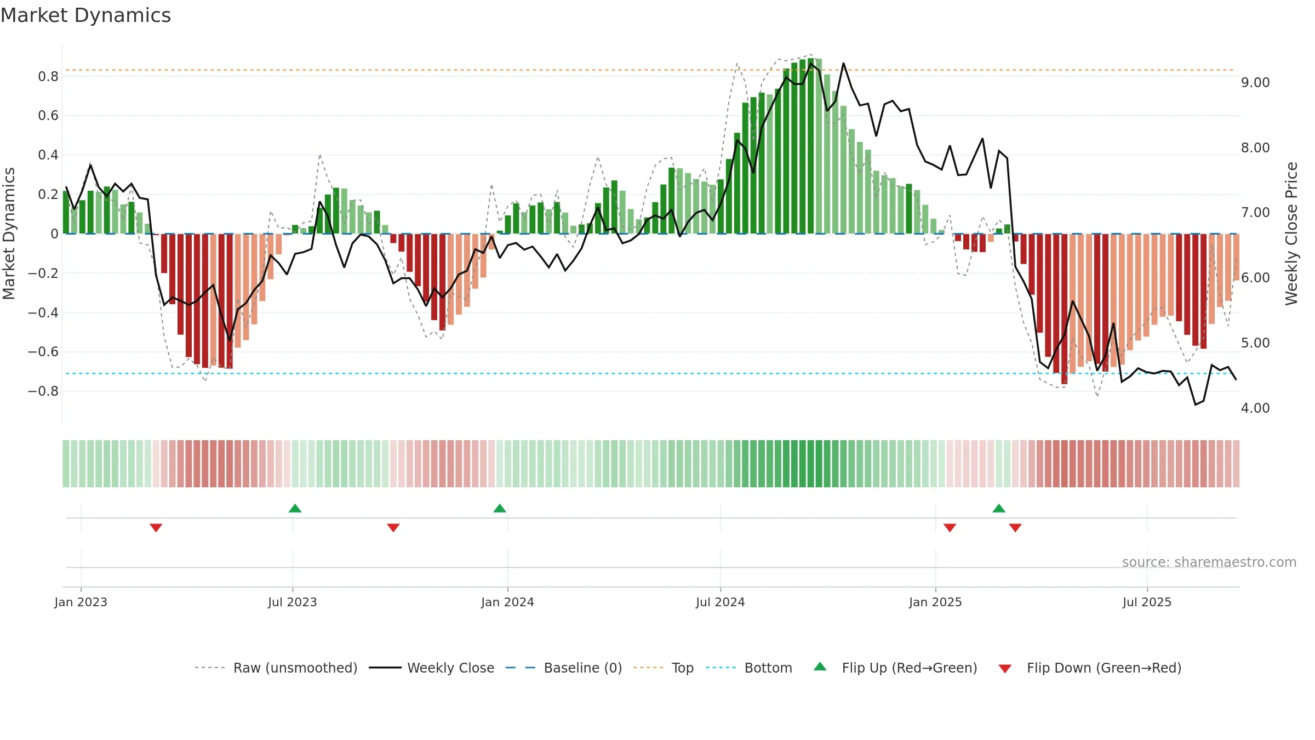
Task: Click the Baseline (0) legend entry
Action: point(564,668)
